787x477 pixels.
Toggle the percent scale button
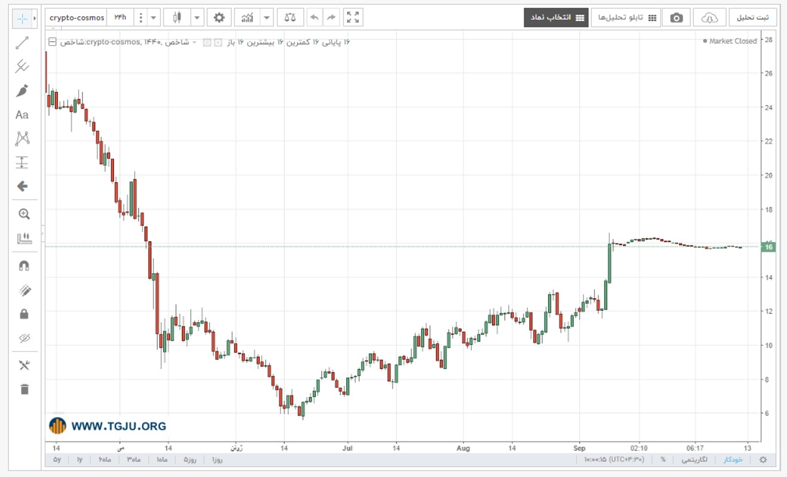point(663,460)
